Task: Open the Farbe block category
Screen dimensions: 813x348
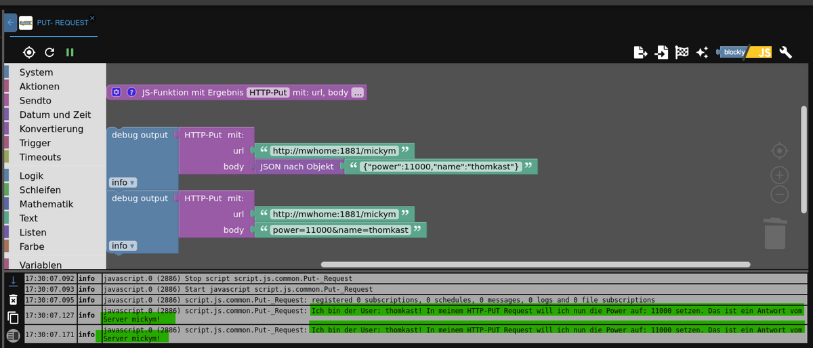Action: tap(32, 246)
